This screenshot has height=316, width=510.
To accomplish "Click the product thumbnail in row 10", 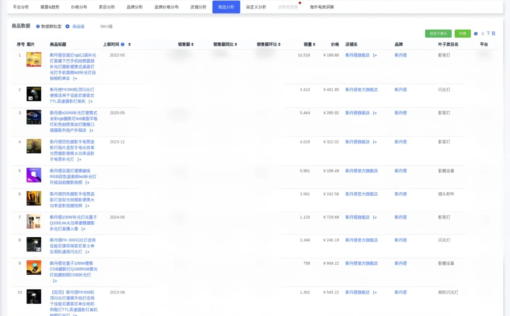I will [34, 296].
